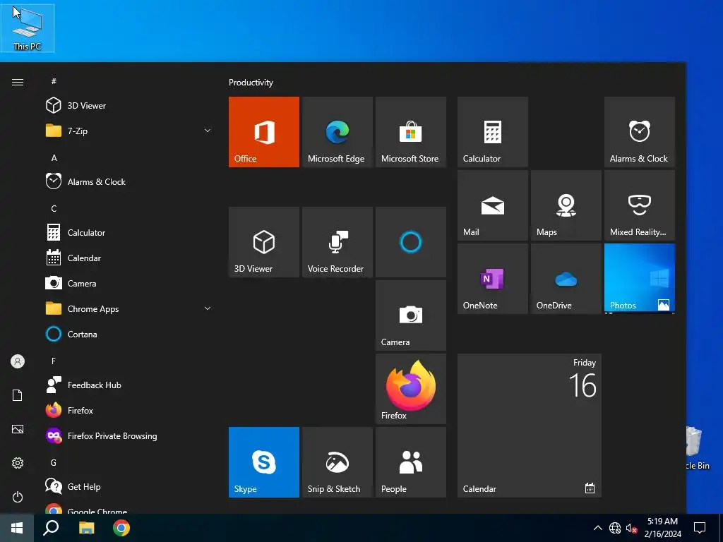Open the OneDrive tile
The width and height of the screenshot is (723, 542).
pos(566,279)
